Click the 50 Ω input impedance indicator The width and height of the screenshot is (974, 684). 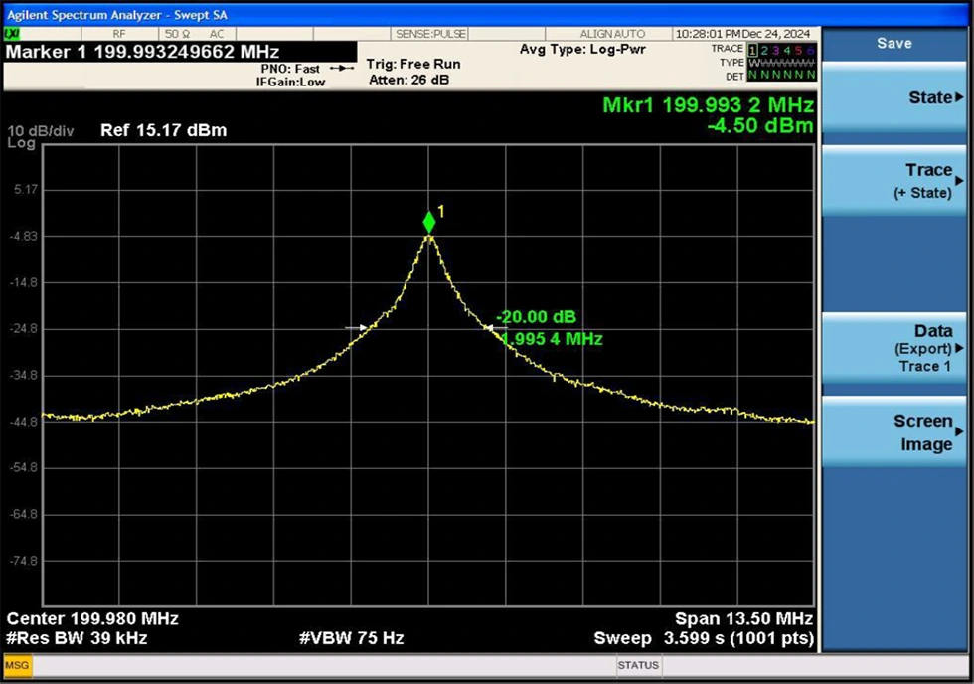point(178,34)
